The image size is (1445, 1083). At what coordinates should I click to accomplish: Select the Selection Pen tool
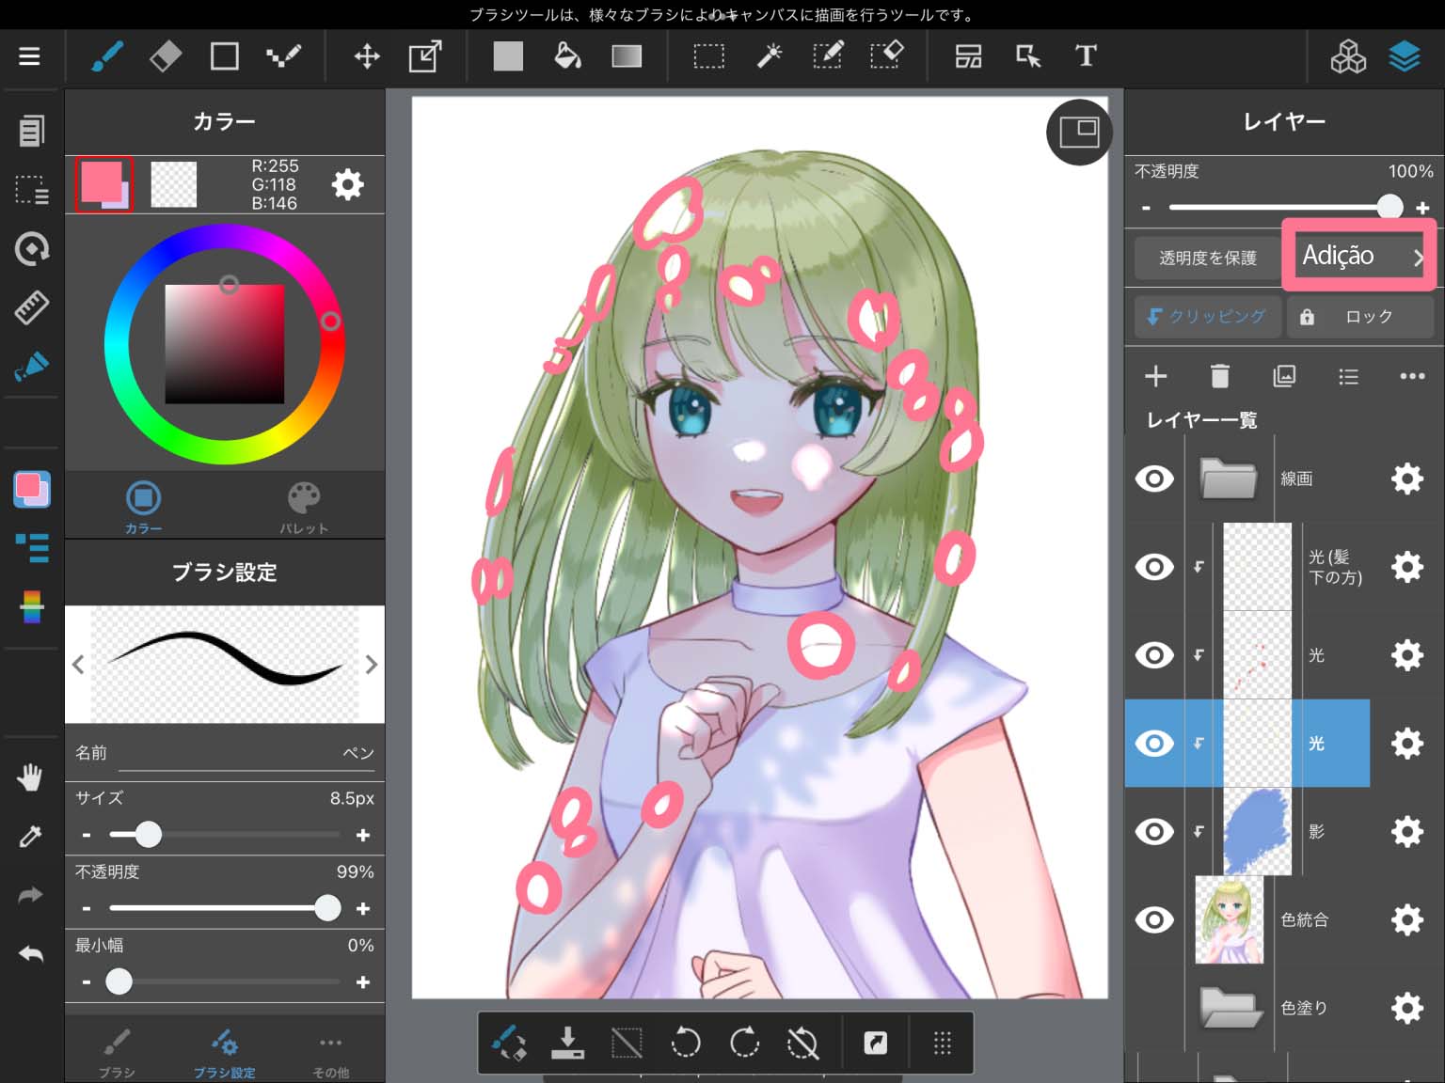(x=828, y=56)
